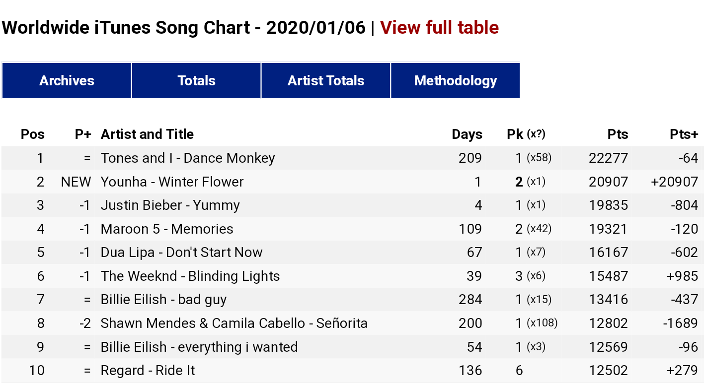Click the Pts column header

pyautogui.click(x=618, y=134)
